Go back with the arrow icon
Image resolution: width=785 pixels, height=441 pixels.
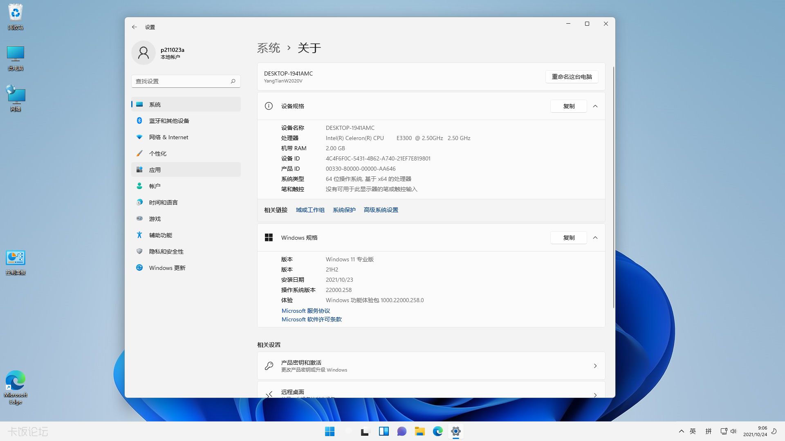pyautogui.click(x=135, y=27)
